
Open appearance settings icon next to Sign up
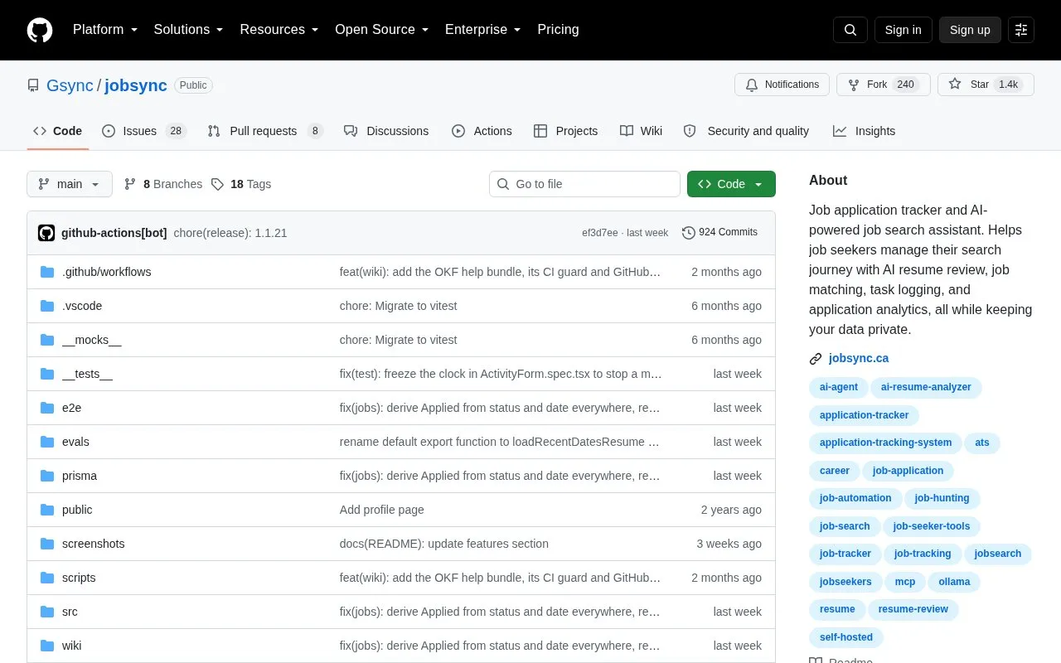1021,30
